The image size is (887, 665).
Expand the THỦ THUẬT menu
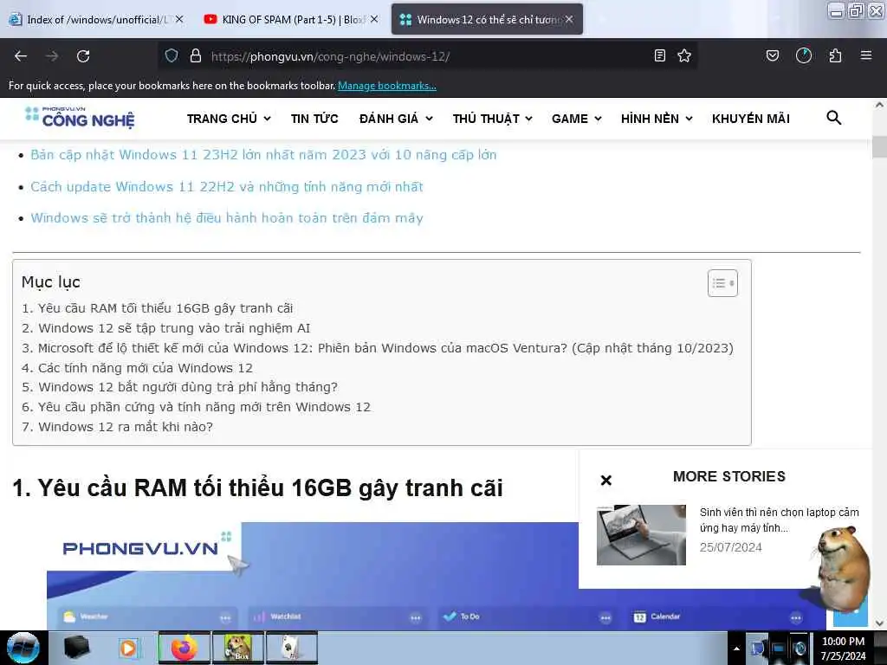(x=492, y=118)
